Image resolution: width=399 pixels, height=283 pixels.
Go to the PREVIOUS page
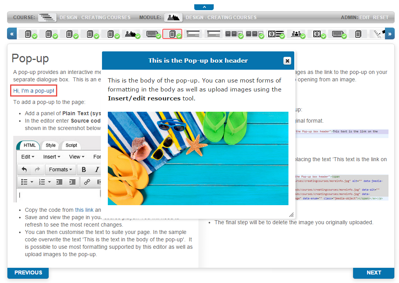(28, 273)
